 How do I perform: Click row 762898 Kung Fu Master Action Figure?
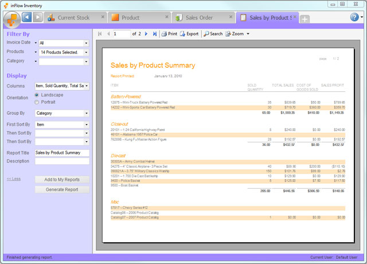tap(228, 139)
